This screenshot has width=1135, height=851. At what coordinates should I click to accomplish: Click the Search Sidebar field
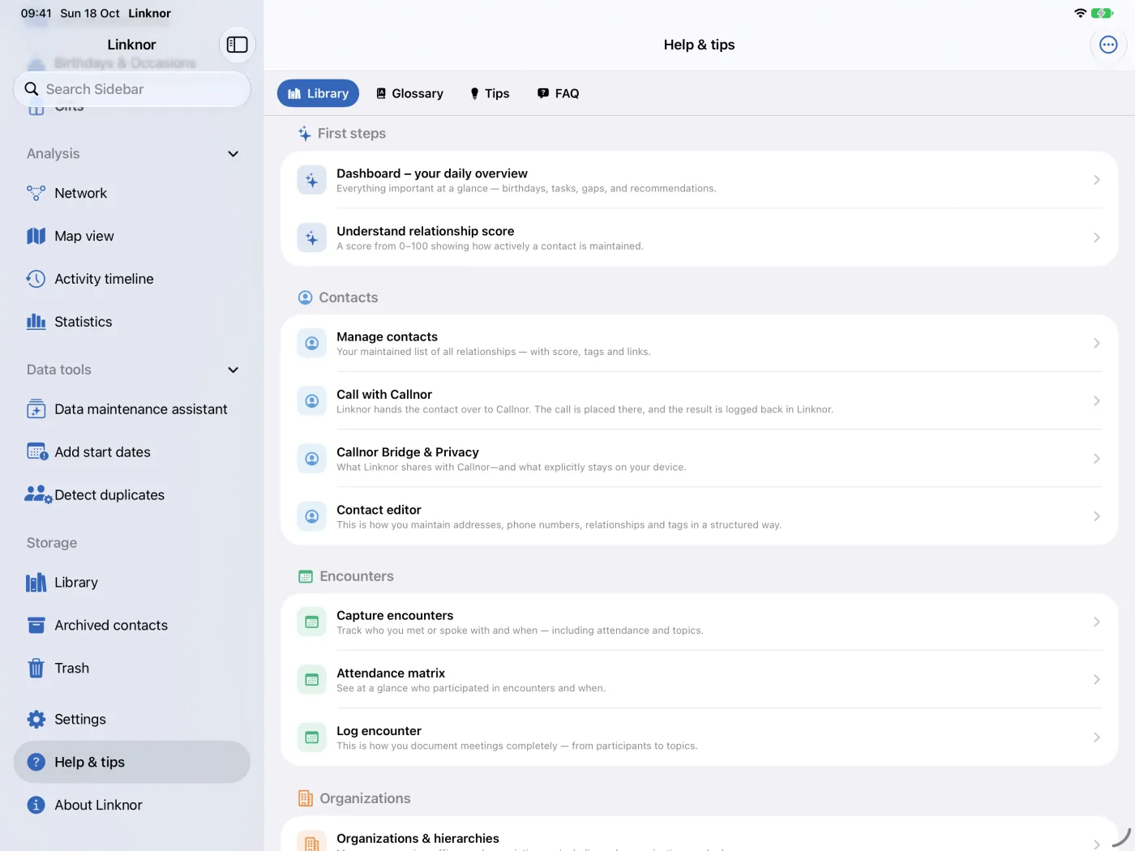click(x=132, y=89)
